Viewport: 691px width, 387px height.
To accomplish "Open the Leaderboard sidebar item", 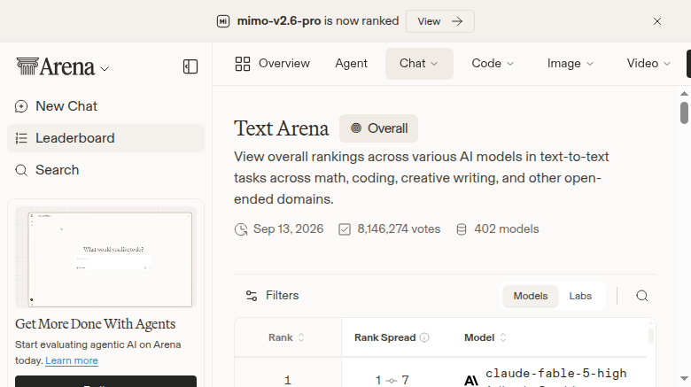I will click(x=105, y=138).
